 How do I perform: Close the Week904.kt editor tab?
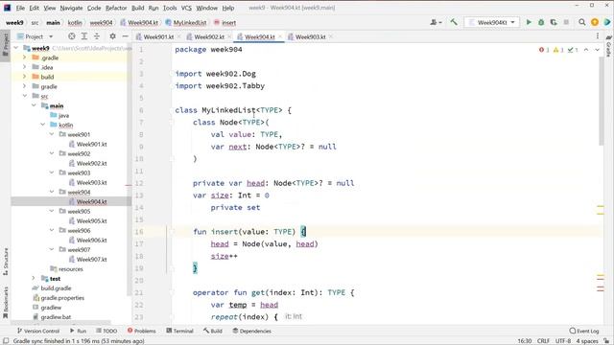(280, 36)
